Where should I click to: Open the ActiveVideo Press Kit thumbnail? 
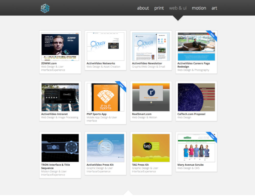tap(106, 148)
